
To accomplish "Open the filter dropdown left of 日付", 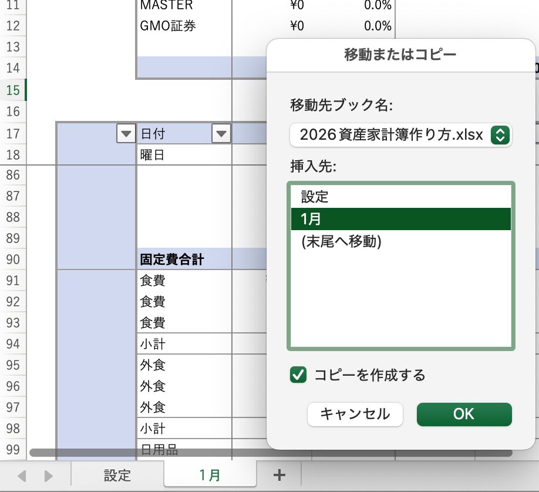I will point(126,134).
